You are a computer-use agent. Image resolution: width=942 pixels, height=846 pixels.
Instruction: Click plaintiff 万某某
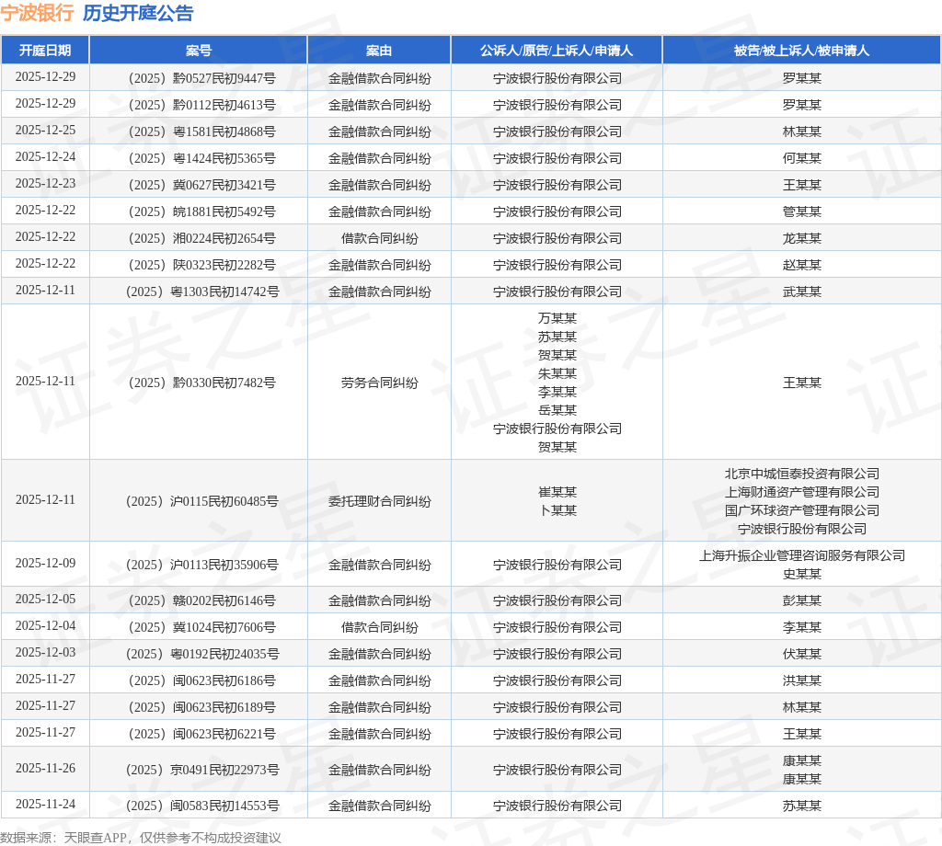[557, 318]
